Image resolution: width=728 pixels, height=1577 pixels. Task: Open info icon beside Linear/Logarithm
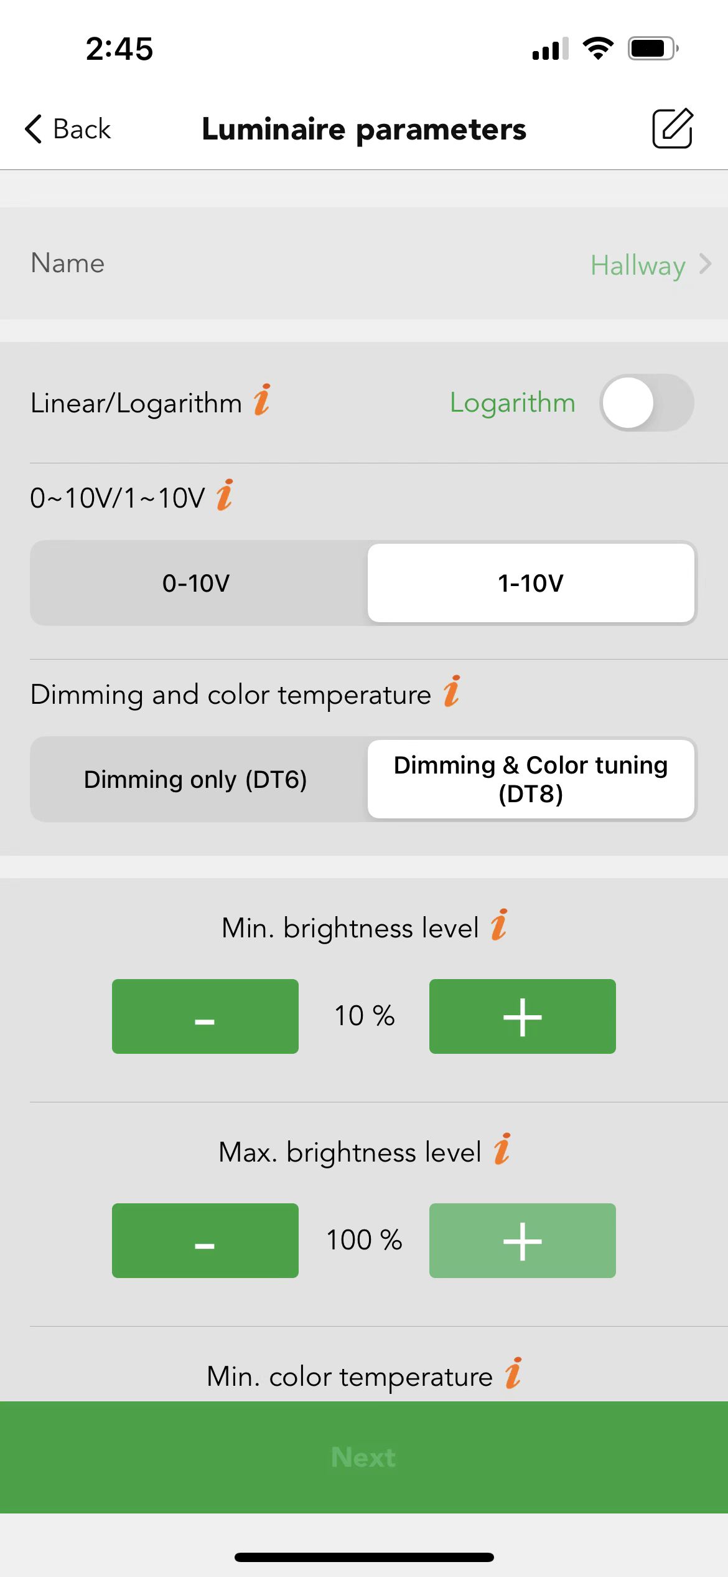(262, 400)
